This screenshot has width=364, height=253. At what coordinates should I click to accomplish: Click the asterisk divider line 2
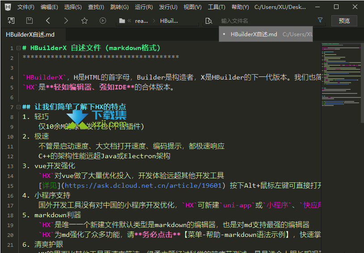101,57
